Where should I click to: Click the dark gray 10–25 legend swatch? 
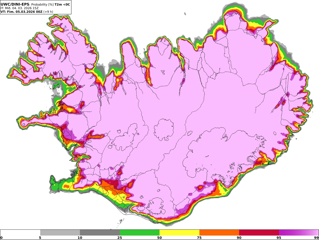(100, 233)
